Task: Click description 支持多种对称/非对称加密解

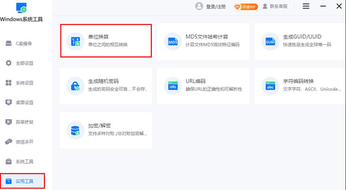Action: 118,133
